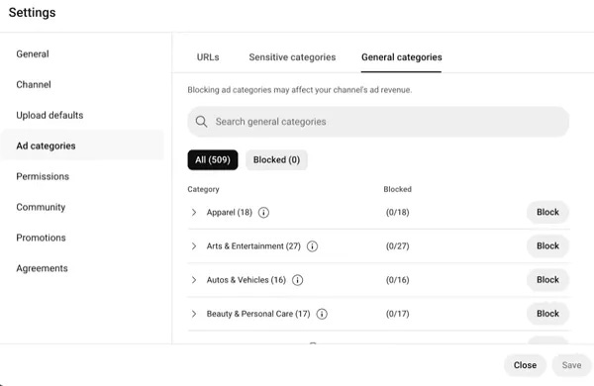Expand Beauty & Personal Care chevron
This screenshot has height=386, width=594.
click(x=194, y=314)
